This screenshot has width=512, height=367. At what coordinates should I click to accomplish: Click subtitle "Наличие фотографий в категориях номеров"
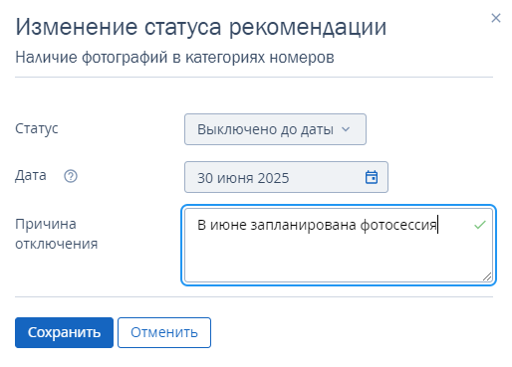174,58
